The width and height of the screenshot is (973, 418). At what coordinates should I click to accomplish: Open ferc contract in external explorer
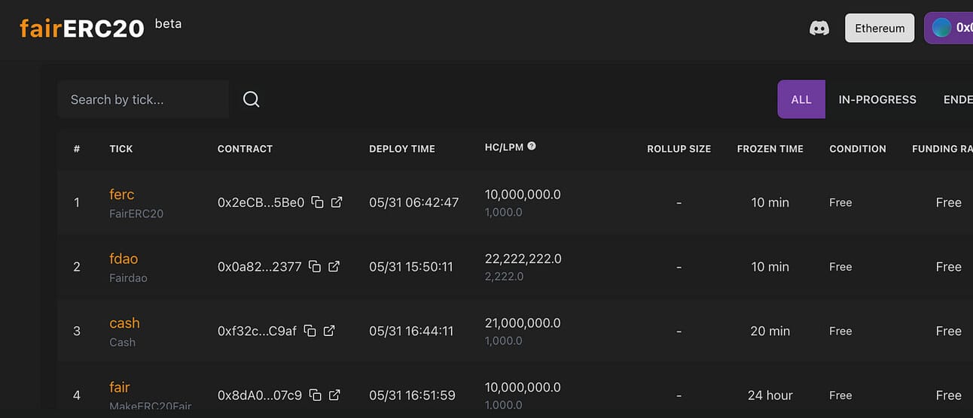[x=337, y=202]
